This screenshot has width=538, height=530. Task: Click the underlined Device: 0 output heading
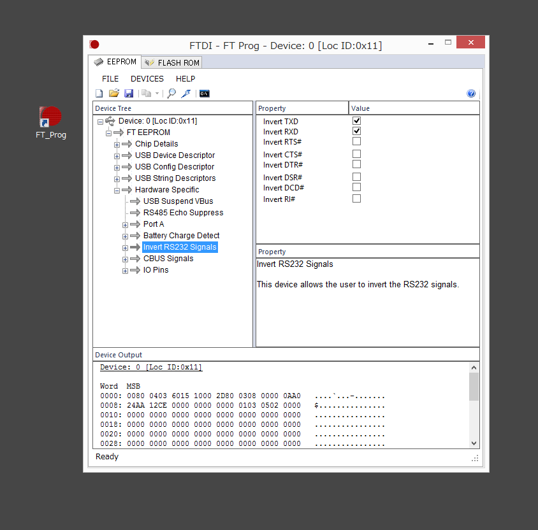point(151,367)
